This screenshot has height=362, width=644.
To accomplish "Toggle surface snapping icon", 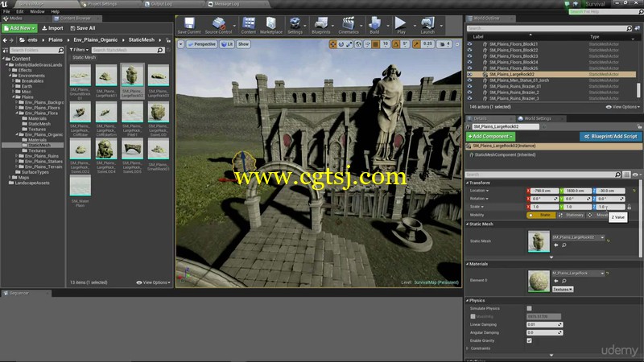I will click(367, 44).
